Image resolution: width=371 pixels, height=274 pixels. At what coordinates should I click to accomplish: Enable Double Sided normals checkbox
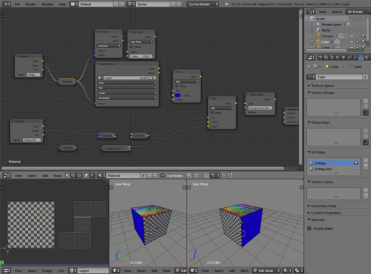(x=309, y=228)
